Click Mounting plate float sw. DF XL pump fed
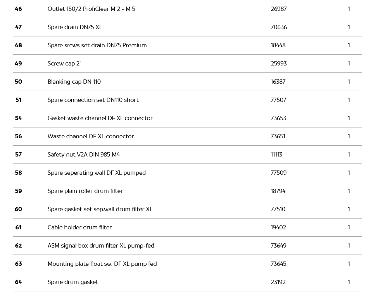Screen dimensions: 378x296 click(x=102, y=264)
